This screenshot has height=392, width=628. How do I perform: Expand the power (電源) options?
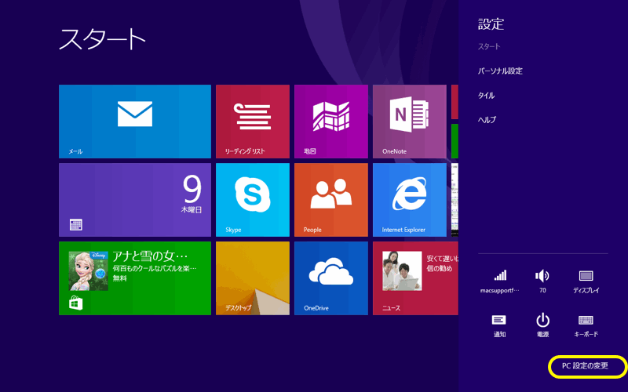click(542, 324)
